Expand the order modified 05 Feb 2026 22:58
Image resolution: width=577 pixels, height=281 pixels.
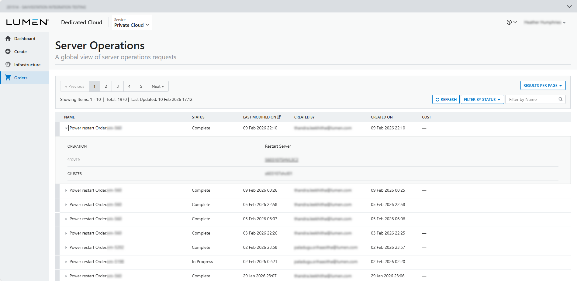[66, 205]
